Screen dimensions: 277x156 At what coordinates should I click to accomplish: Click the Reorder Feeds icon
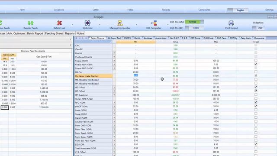click(31, 23)
